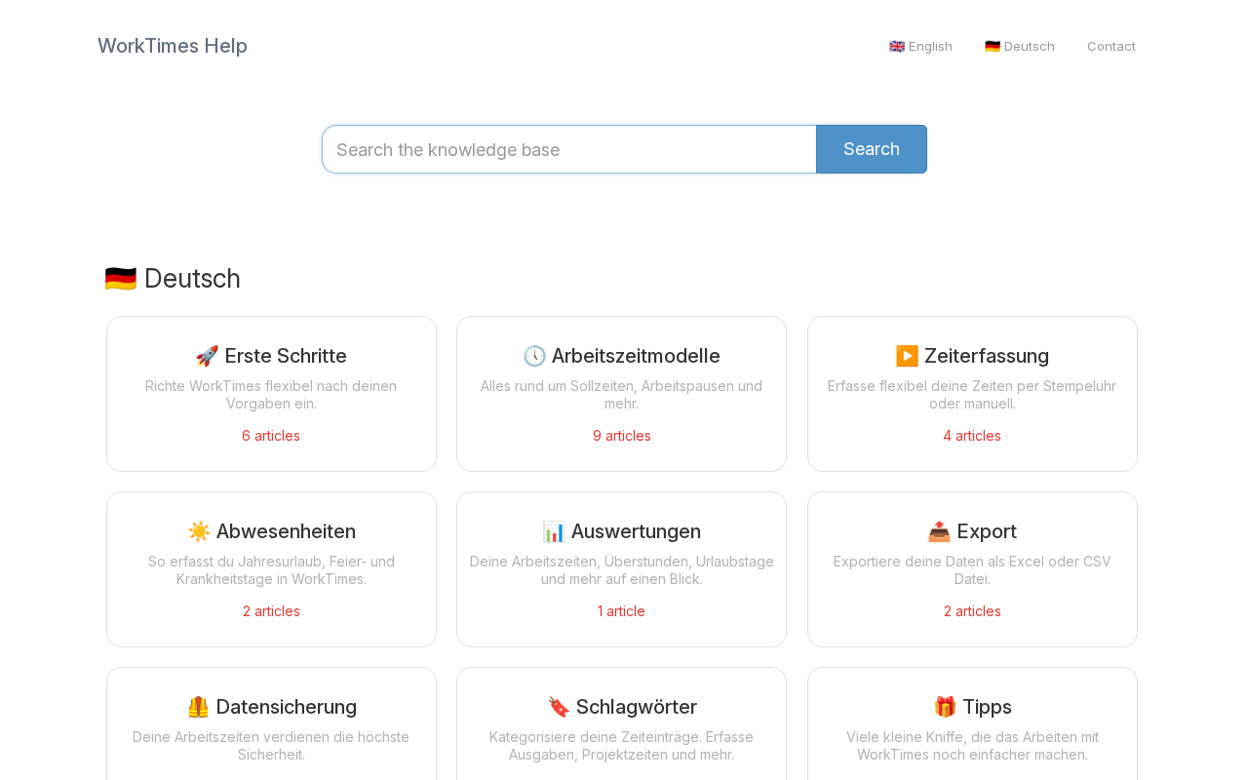Image resolution: width=1248 pixels, height=780 pixels.
Task: Go to WorkTimes Help home link
Action: coord(173,46)
